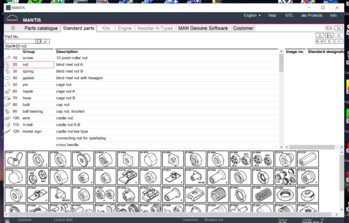Click the 'Image no.' column header

pyautogui.click(x=295, y=52)
